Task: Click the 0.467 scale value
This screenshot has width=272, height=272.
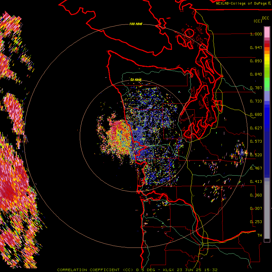Action: pos(256,168)
